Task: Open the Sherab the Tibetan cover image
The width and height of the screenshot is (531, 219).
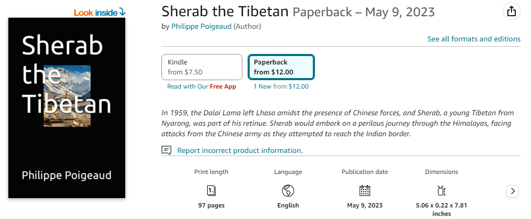Action: (x=67, y=107)
